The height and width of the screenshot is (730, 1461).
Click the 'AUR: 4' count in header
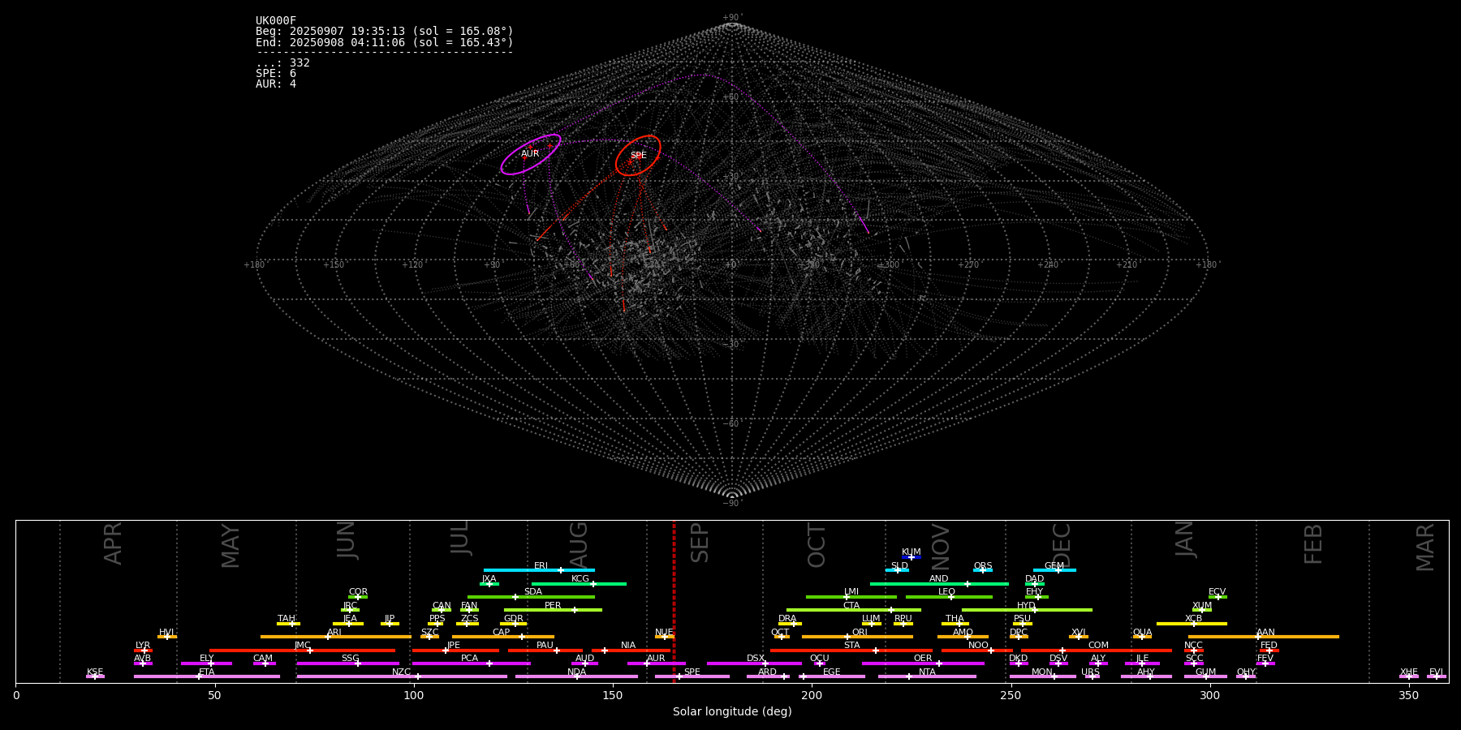(276, 84)
